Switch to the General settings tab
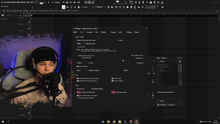 89,32
